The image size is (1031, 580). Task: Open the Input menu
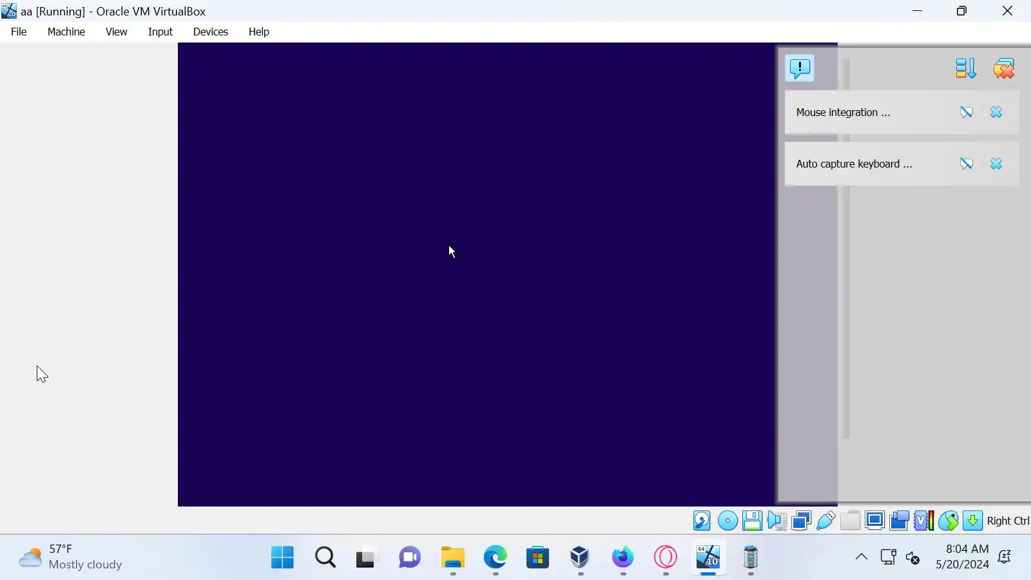(160, 32)
